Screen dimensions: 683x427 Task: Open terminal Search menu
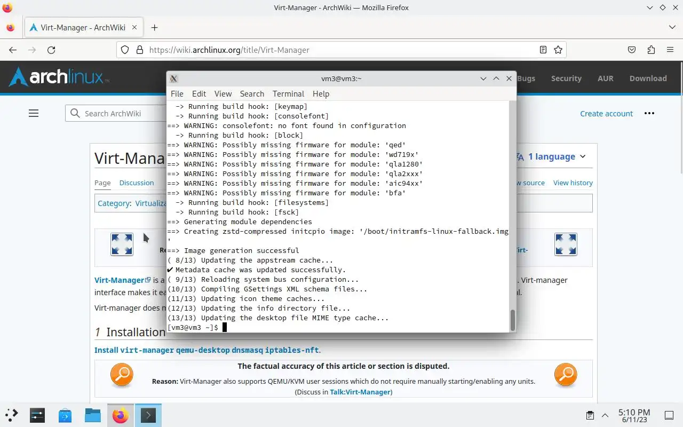pyautogui.click(x=252, y=93)
